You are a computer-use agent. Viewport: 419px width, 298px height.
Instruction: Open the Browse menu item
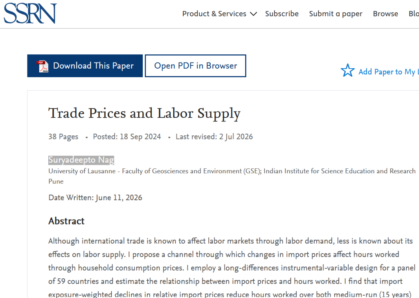tap(385, 13)
